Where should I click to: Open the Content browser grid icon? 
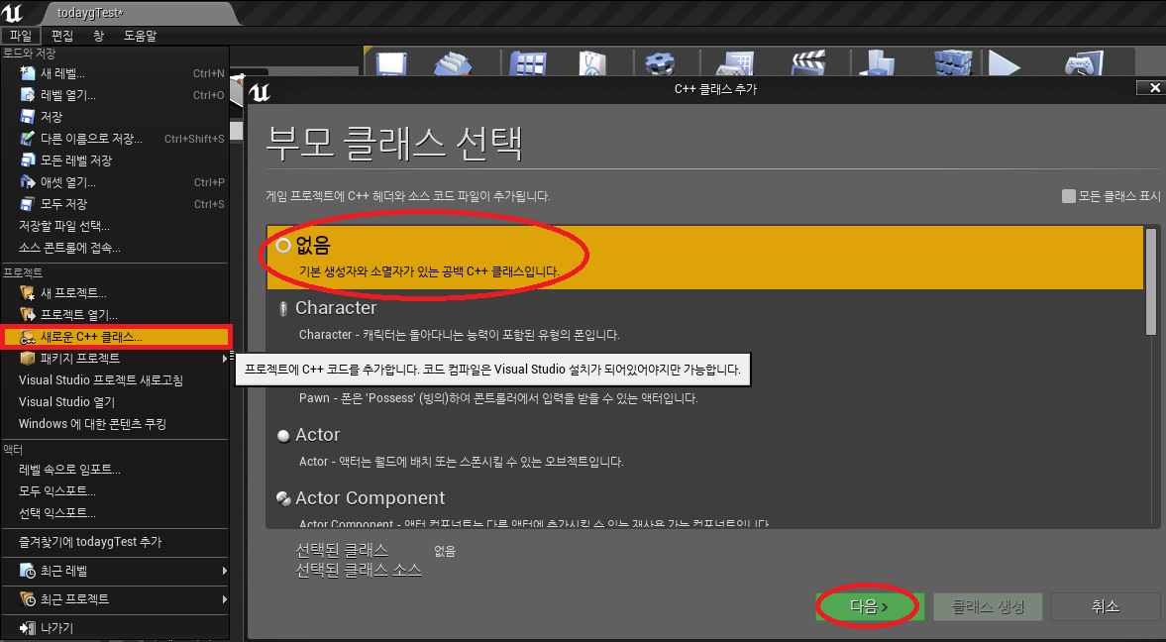coord(528,63)
